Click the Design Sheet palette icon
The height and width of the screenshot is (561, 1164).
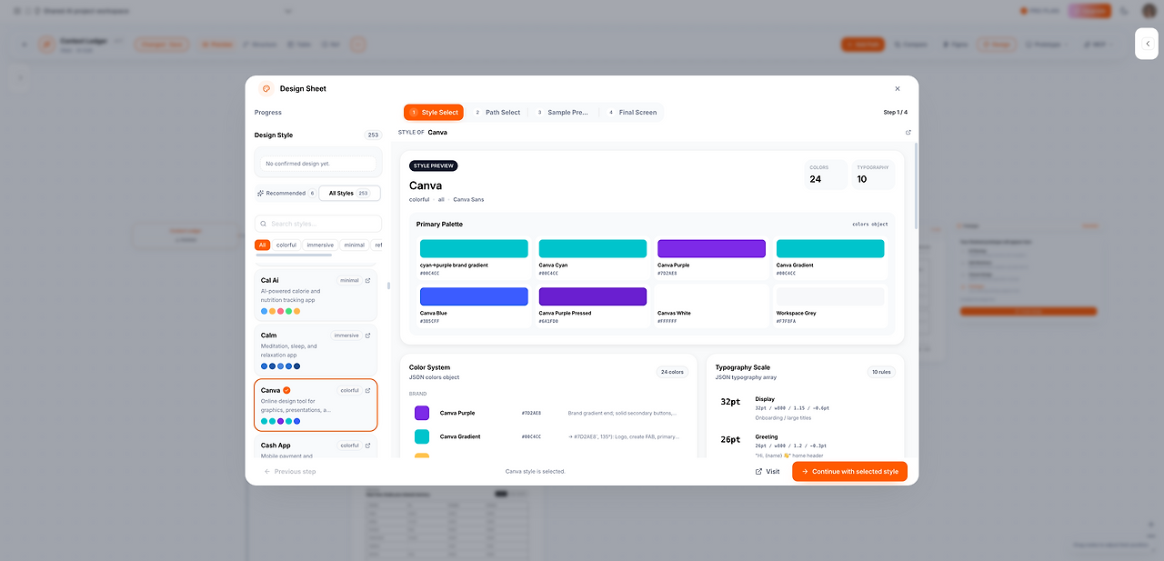266,88
